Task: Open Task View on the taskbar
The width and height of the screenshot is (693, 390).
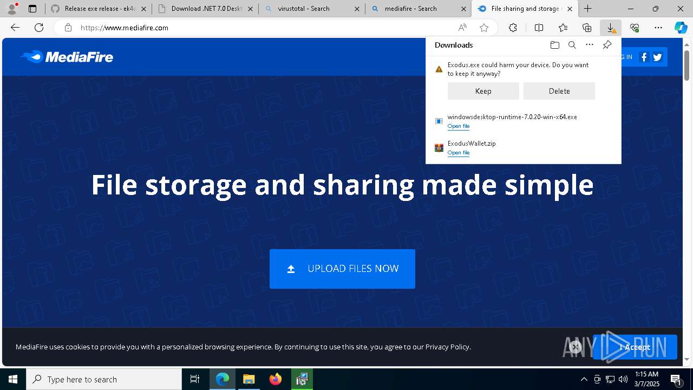Action: tap(195, 379)
